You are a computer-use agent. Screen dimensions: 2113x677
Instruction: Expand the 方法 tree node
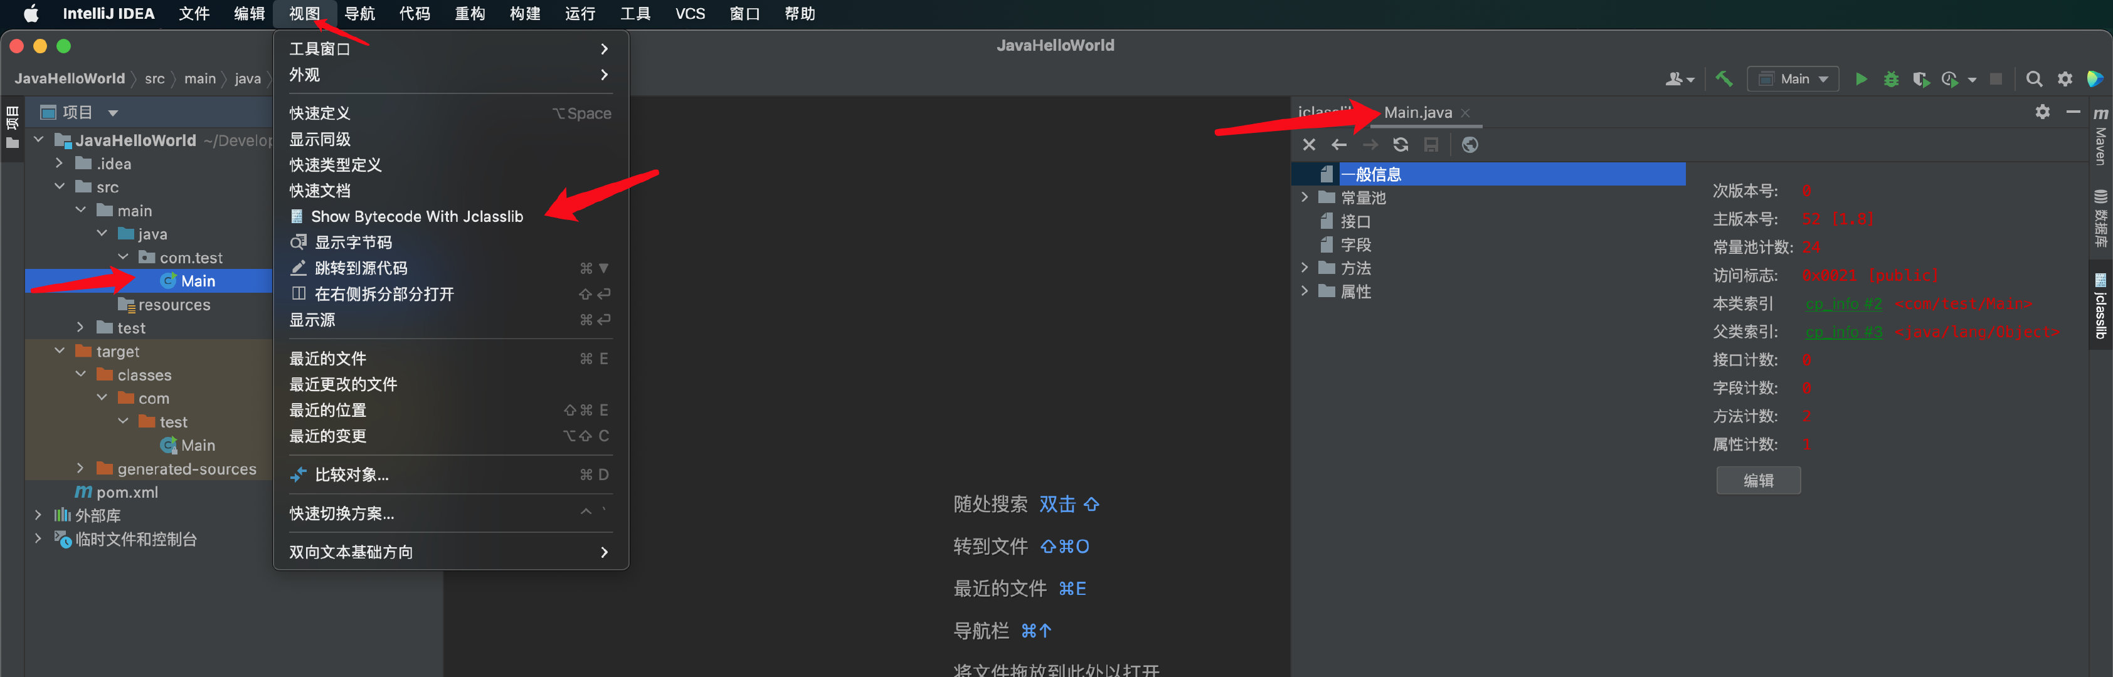(1304, 268)
